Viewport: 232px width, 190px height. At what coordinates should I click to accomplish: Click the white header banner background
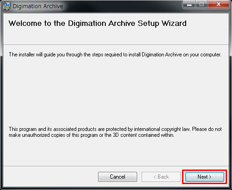[116, 36]
